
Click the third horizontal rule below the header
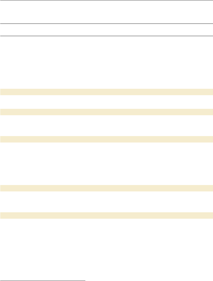click(x=107, y=36)
